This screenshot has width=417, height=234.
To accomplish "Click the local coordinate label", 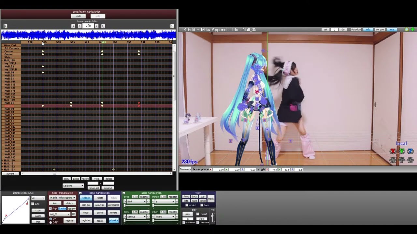I will [x=401, y=144].
